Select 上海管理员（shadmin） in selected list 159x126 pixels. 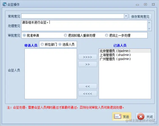click(x=125, y=55)
